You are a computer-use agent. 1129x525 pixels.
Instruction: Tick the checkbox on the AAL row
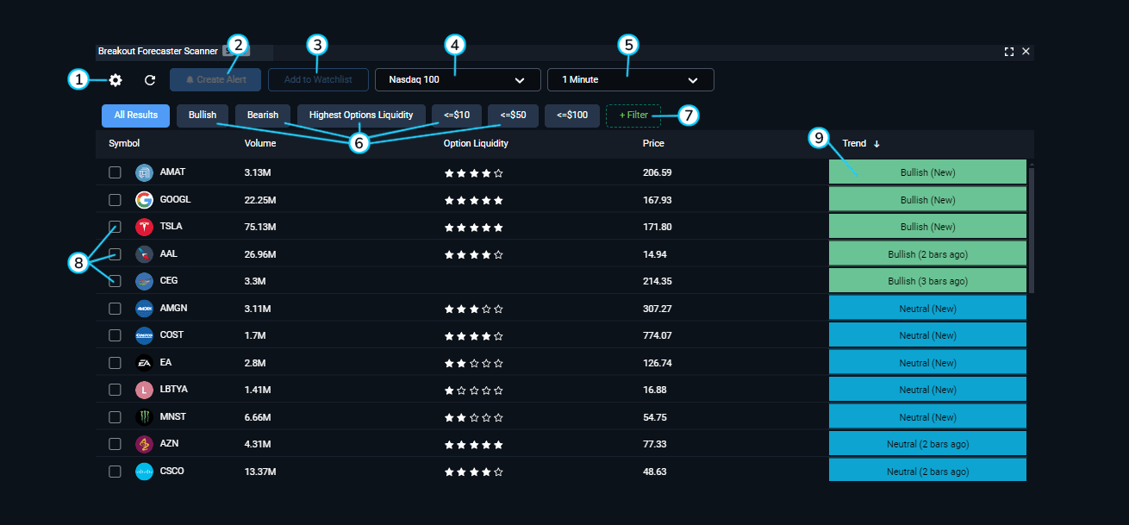(x=114, y=253)
